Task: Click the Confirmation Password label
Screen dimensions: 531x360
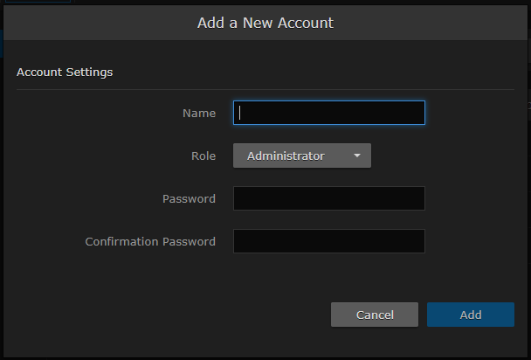Action: click(150, 241)
